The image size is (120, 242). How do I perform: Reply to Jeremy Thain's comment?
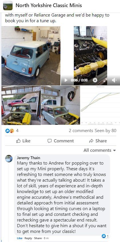(28, 238)
